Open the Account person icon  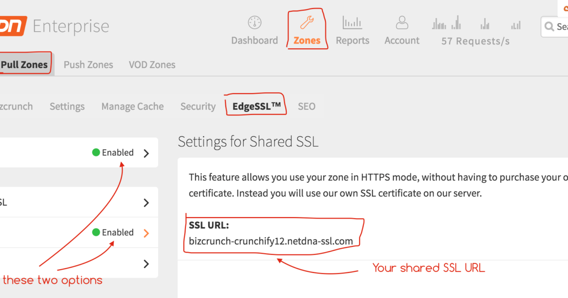click(x=402, y=23)
